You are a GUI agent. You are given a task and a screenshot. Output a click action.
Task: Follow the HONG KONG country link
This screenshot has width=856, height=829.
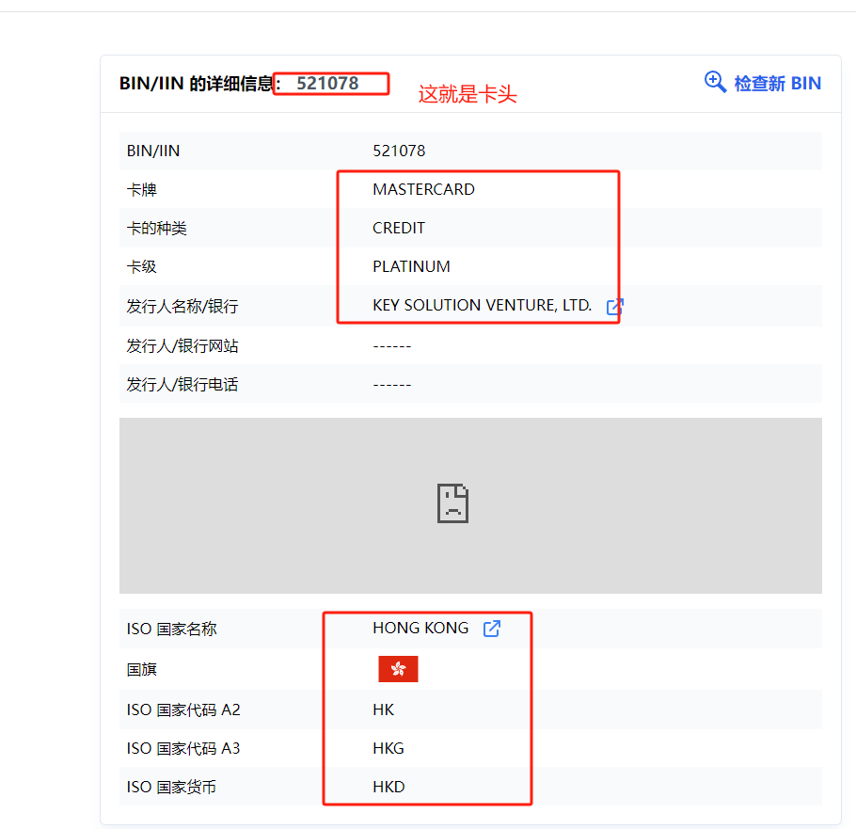coord(420,628)
